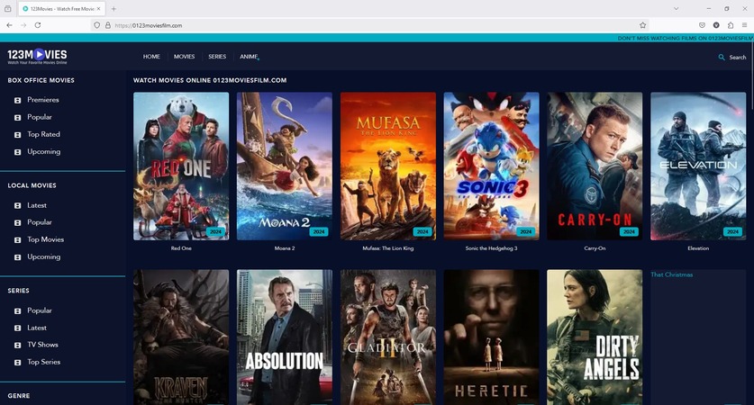Open Latest under Series
754x405 pixels.
tap(37, 328)
